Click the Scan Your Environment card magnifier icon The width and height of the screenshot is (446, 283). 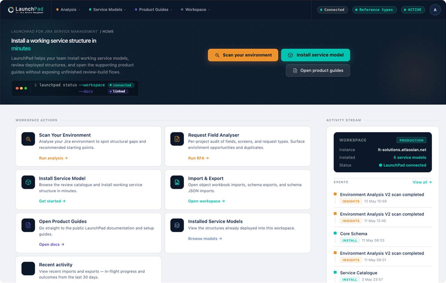pyautogui.click(x=28, y=139)
